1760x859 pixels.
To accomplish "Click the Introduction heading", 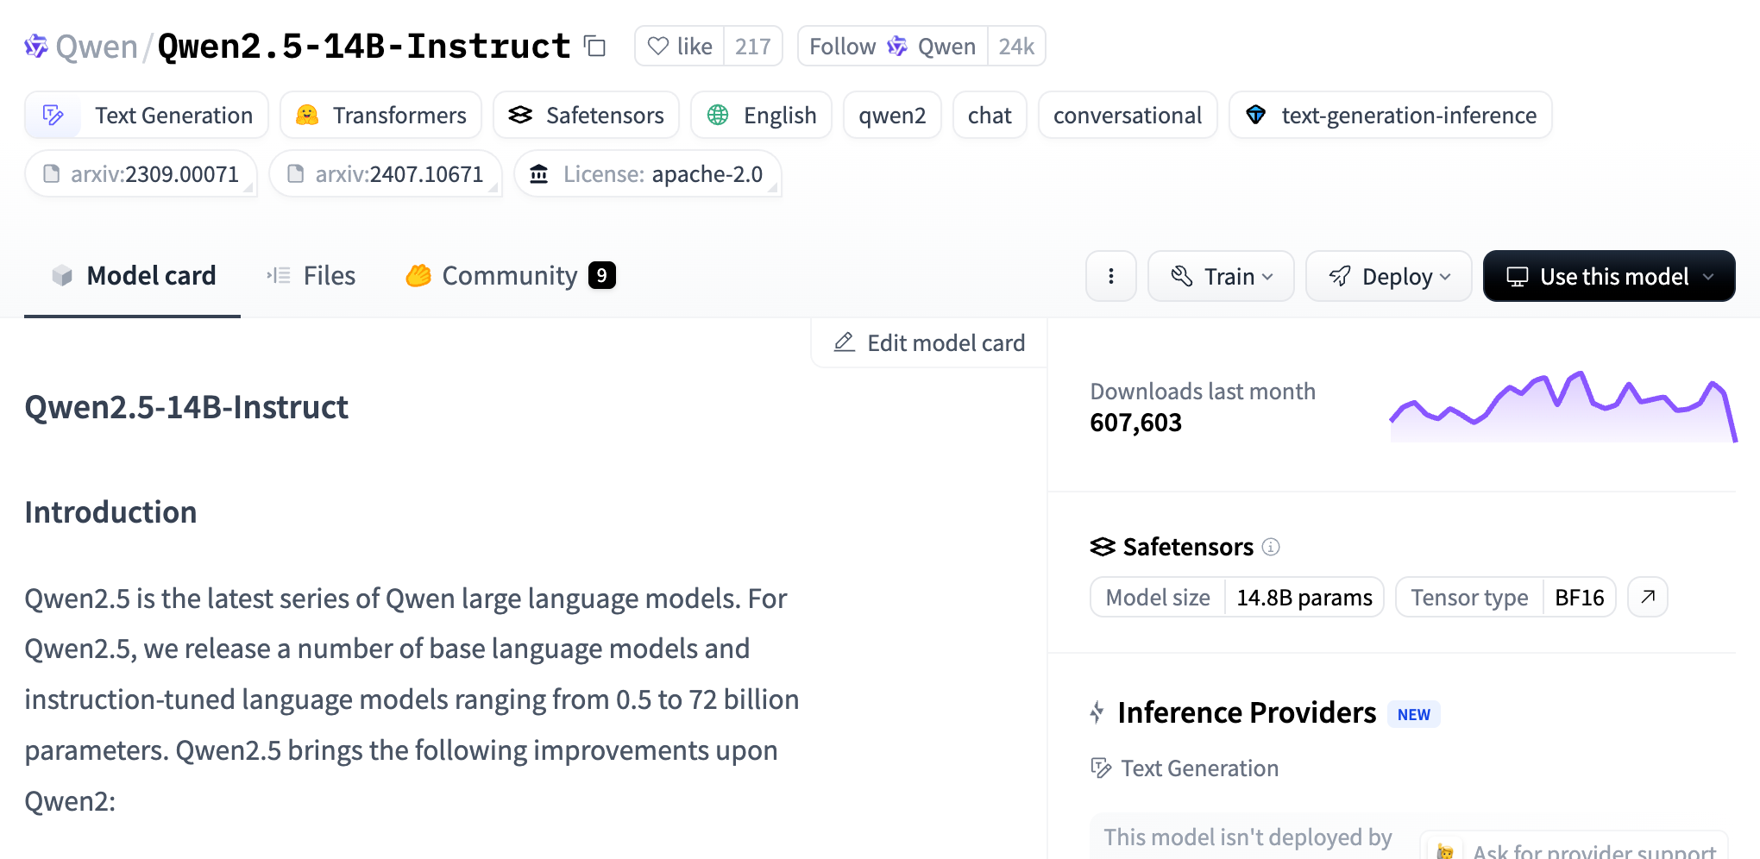I will (x=110, y=511).
